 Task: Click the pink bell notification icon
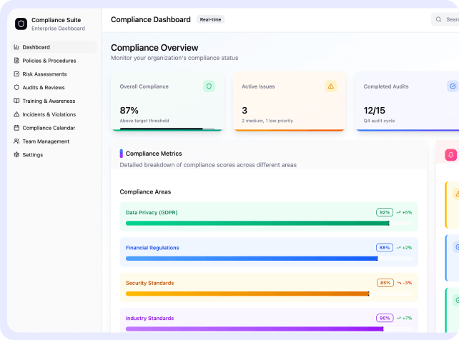point(451,155)
